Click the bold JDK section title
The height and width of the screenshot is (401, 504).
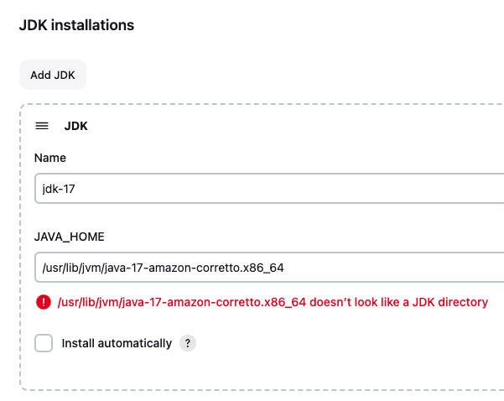pyautogui.click(x=75, y=126)
